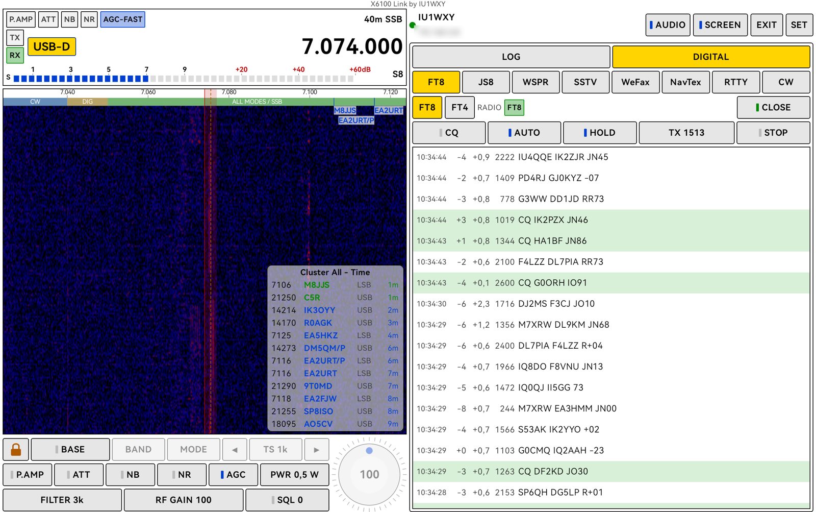Switch to the LOG tab
The height and width of the screenshot is (512, 816).
coord(511,57)
